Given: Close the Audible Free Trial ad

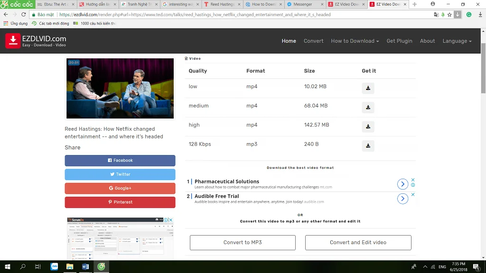Looking at the screenshot, I should coord(413,194).
